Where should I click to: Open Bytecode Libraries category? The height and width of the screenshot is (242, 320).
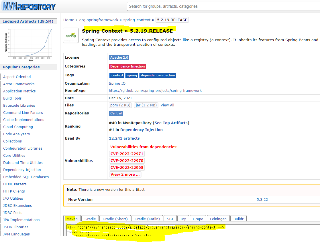pyautogui.click(x=19, y=105)
